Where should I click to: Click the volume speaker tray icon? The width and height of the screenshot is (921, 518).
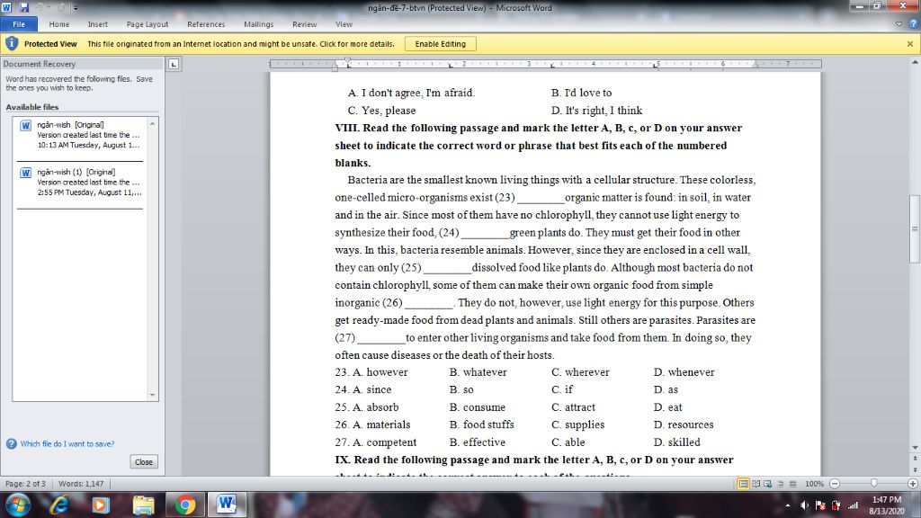coord(805,505)
